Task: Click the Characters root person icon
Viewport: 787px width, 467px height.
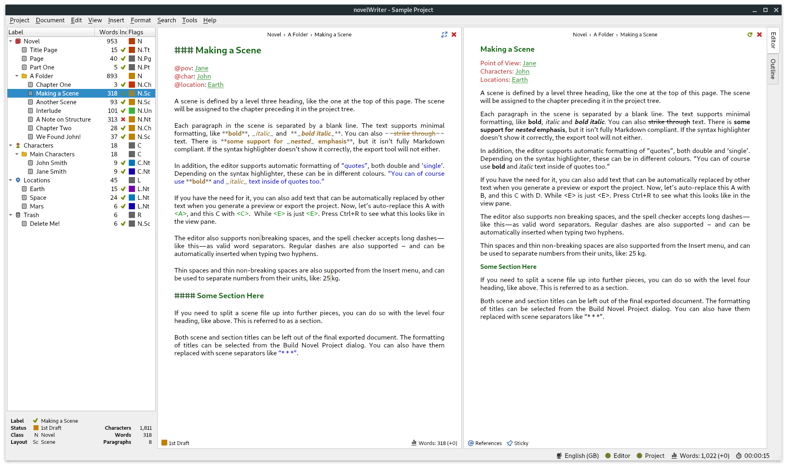Action: 18,146
